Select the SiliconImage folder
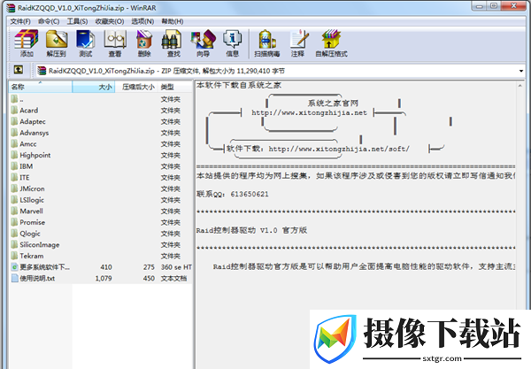The height and width of the screenshot is (369, 531). point(101,244)
